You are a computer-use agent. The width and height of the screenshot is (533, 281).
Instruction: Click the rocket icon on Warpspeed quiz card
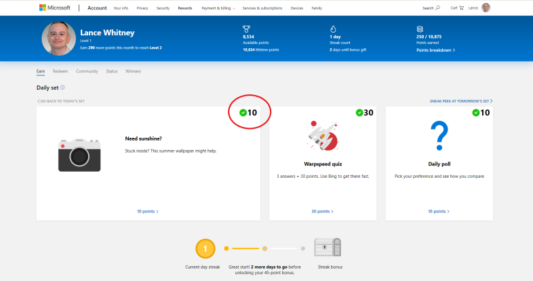[323, 135]
